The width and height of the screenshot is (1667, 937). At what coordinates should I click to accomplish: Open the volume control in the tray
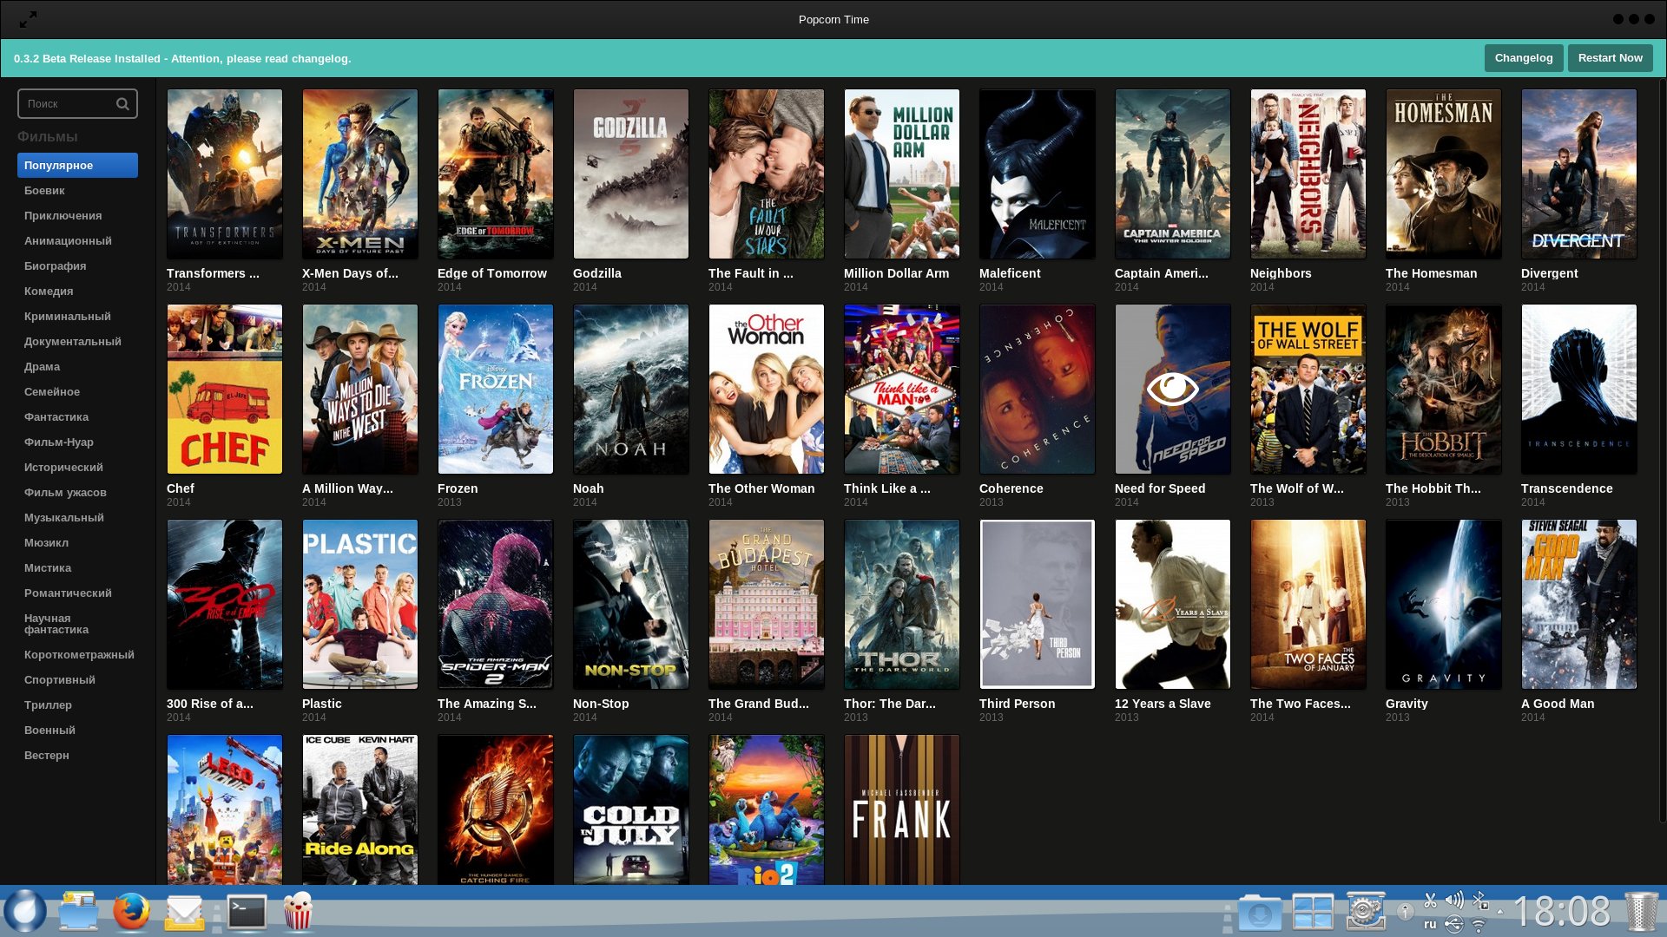point(1454,901)
